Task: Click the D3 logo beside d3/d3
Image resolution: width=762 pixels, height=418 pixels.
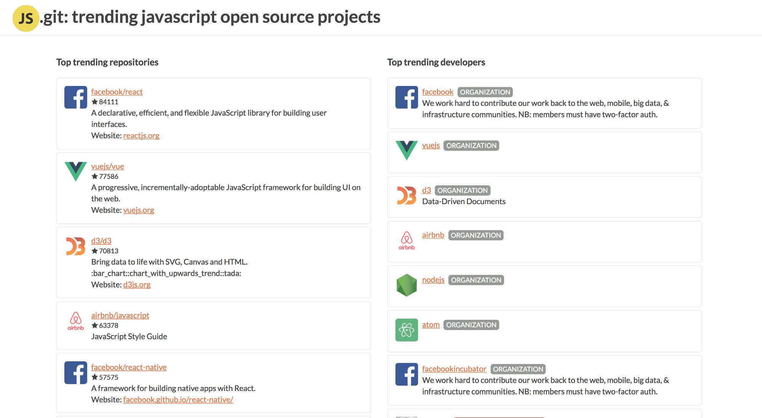Action: 75,246
